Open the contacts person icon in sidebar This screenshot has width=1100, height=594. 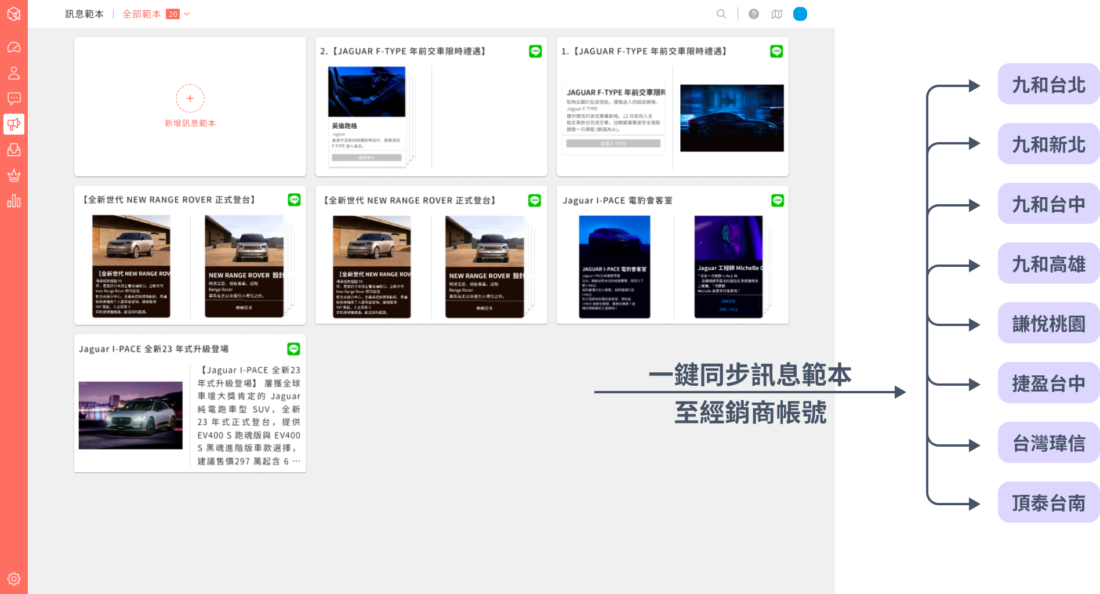[14, 73]
